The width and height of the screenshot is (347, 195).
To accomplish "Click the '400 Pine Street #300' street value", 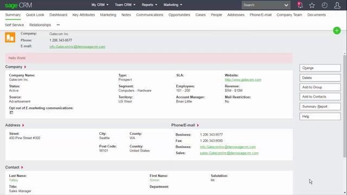I will click(x=24, y=138).
